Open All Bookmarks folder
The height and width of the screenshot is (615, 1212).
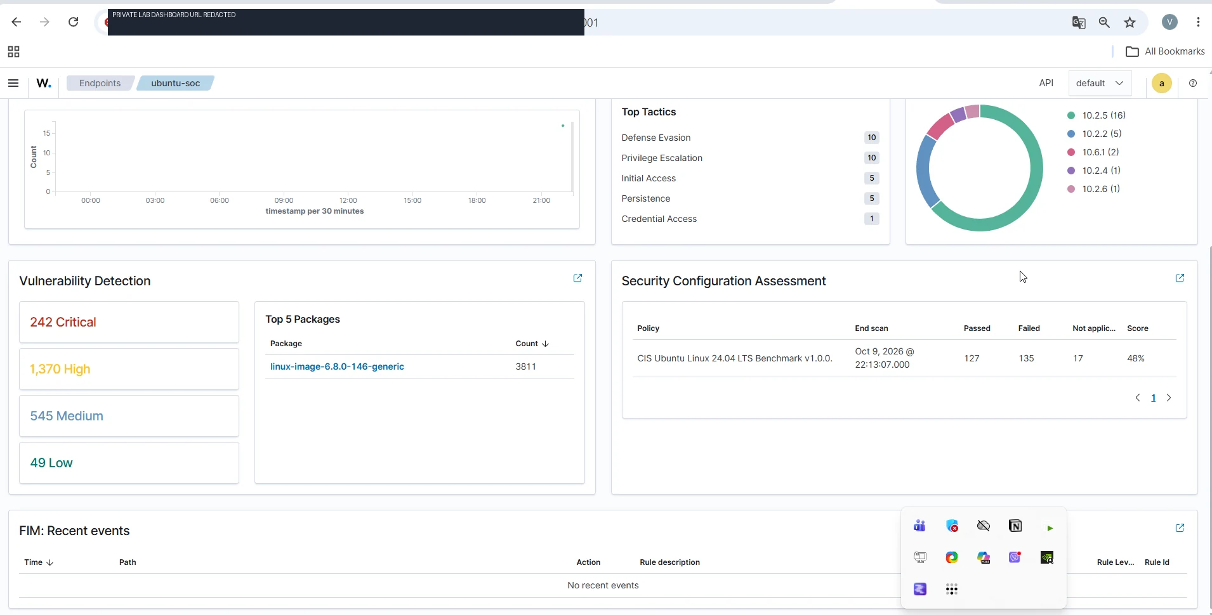click(1165, 51)
